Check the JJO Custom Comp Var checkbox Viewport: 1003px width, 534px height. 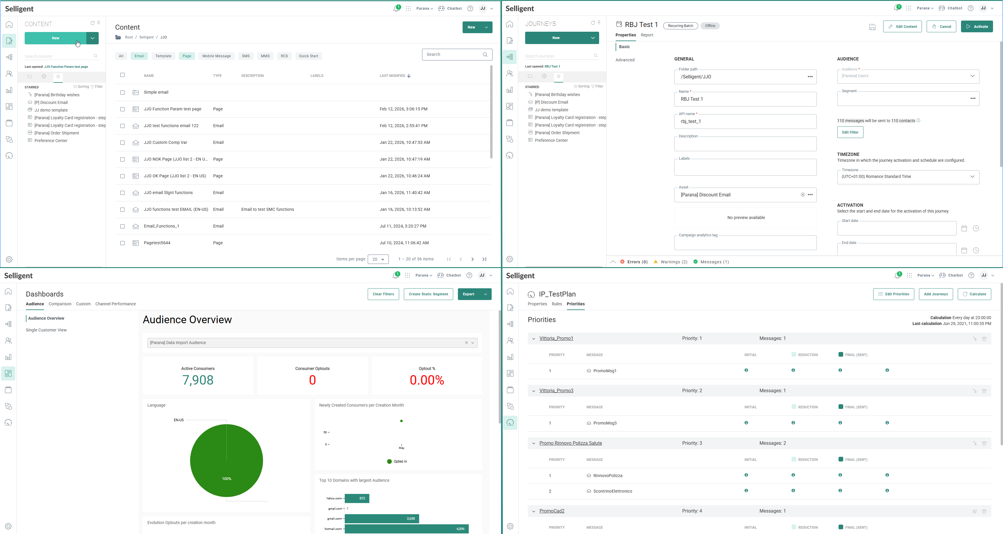[x=122, y=143]
